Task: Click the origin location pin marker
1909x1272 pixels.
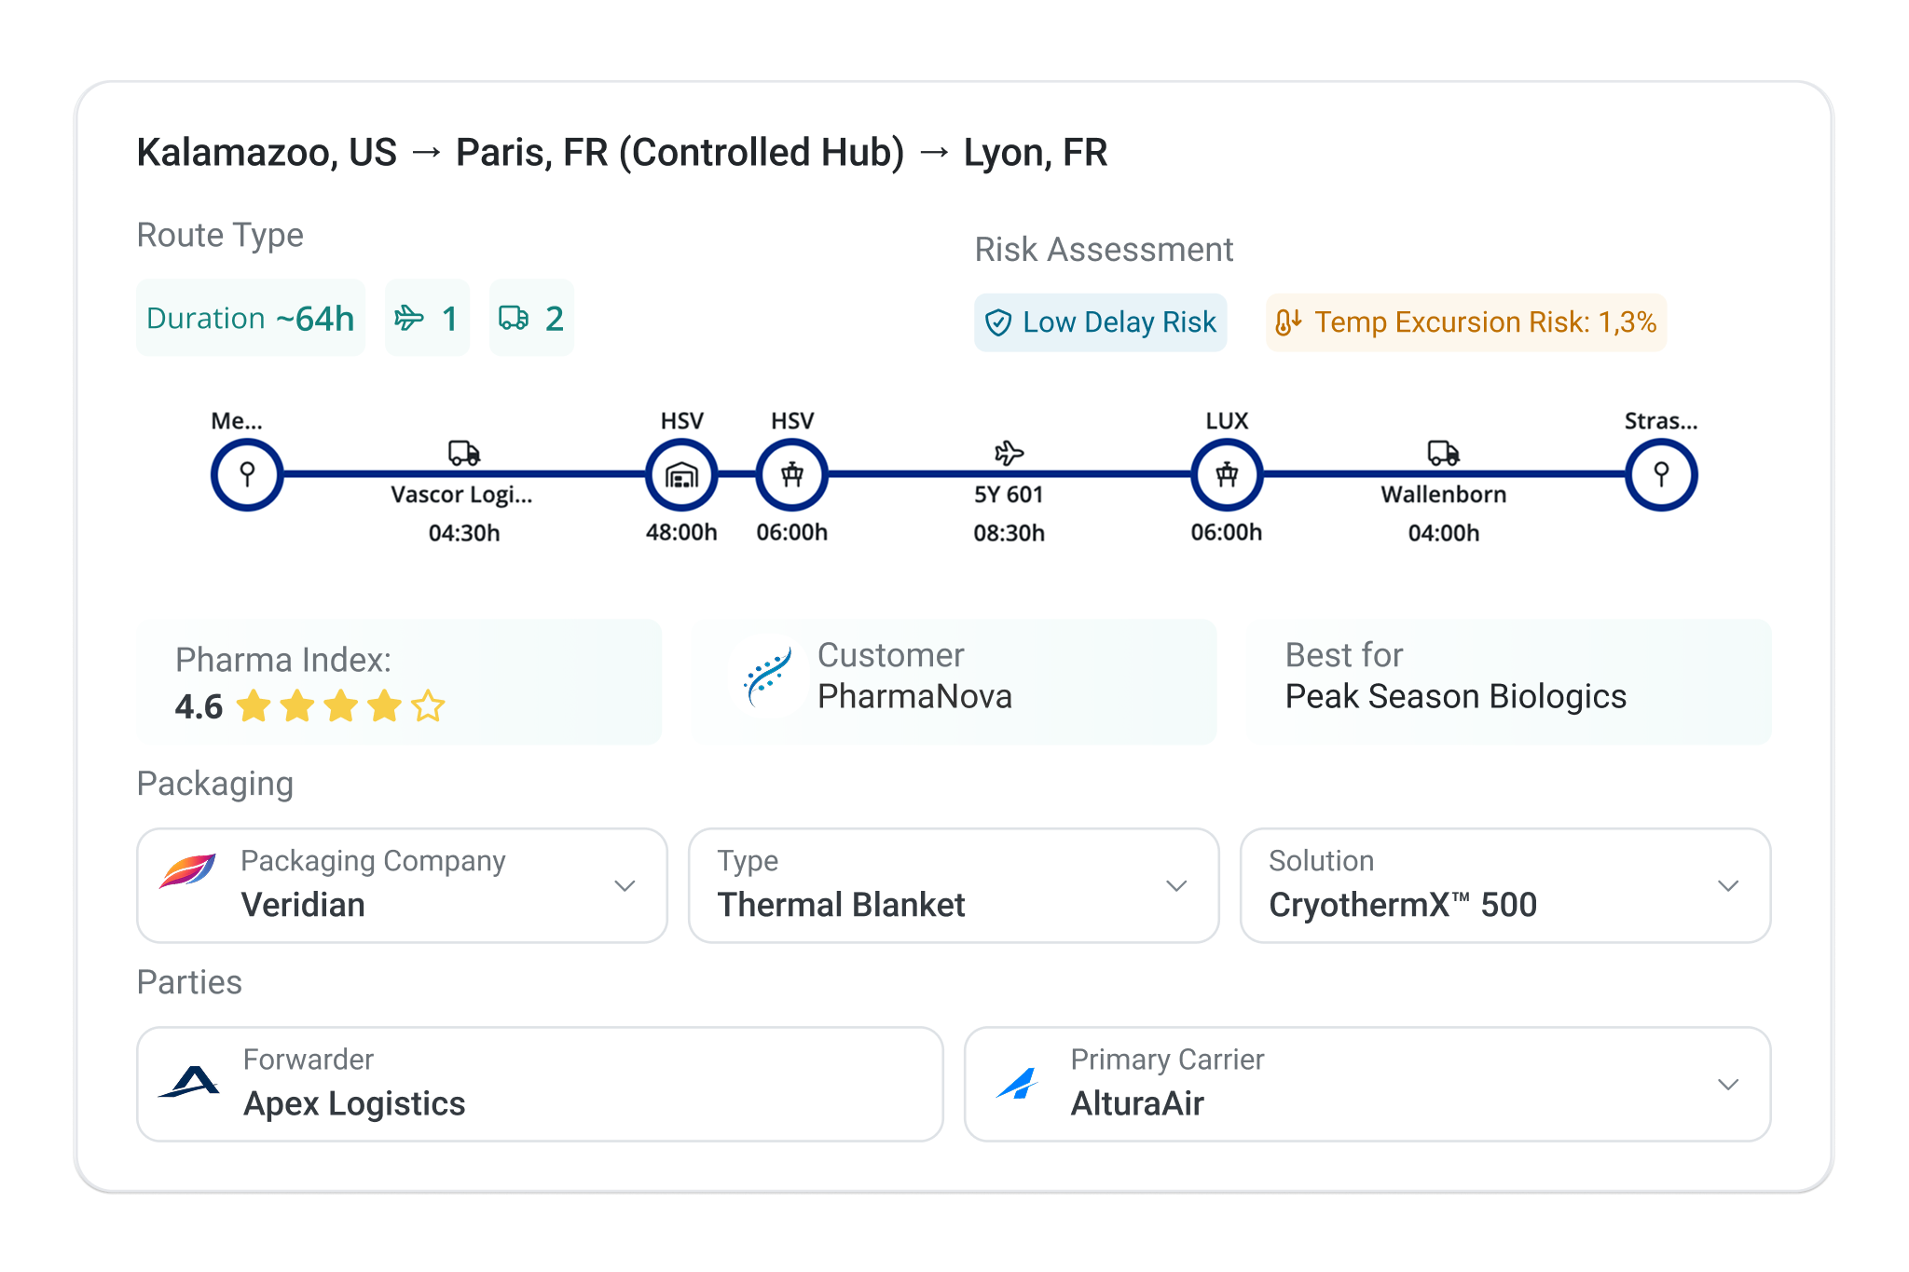Action: click(x=247, y=475)
